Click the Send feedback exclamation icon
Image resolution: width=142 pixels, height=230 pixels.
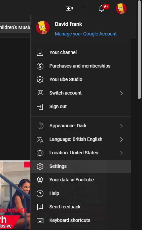pos(40,207)
